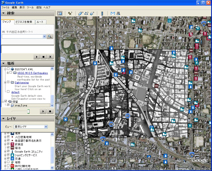Check the USGS M>2.5 Earthquakes checkbox
The image size is (212, 171).
pyautogui.click(x=11, y=73)
